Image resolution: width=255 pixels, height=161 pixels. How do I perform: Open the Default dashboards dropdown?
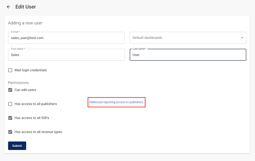pos(188,38)
